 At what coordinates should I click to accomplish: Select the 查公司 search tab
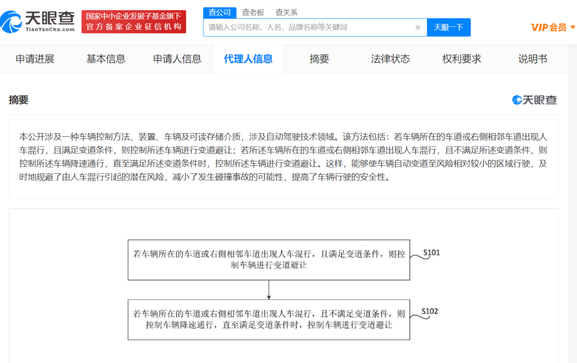click(x=220, y=12)
